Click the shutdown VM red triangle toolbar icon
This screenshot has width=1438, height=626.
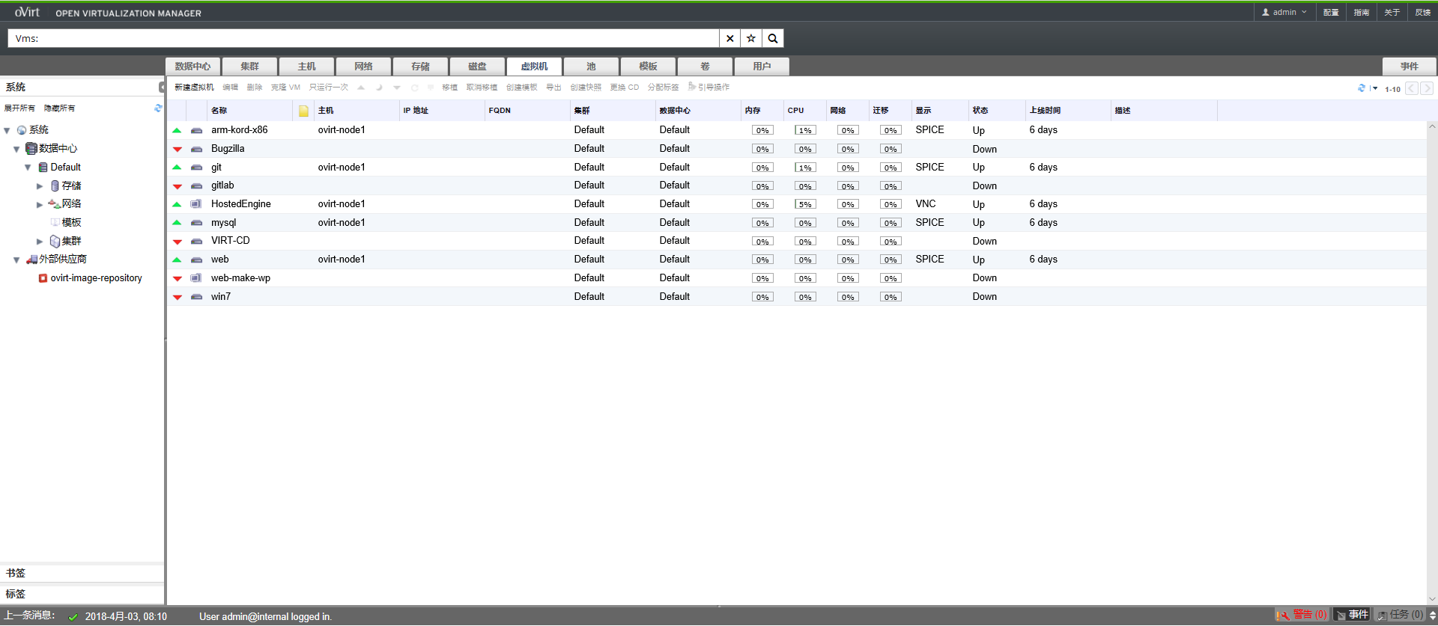(x=397, y=88)
